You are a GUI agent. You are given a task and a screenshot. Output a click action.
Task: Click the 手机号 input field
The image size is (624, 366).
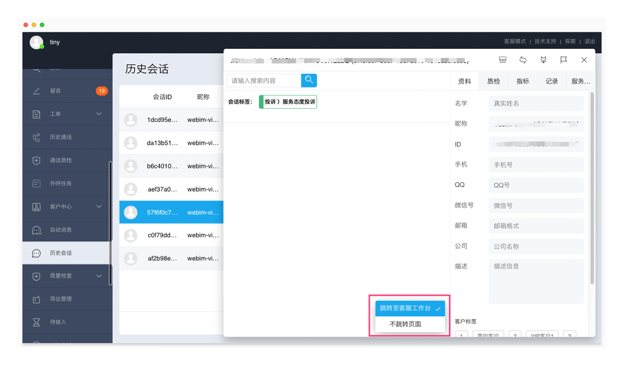[536, 165]
